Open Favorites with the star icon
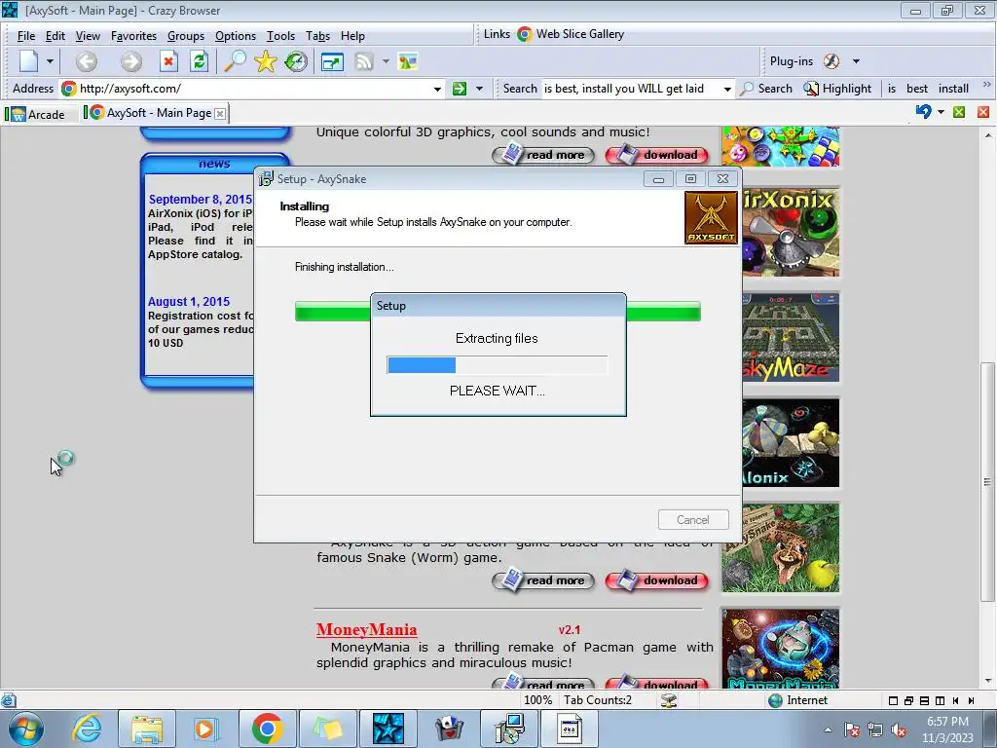The height and width of the screenshot is (748, 997). (x=265, y=61)
